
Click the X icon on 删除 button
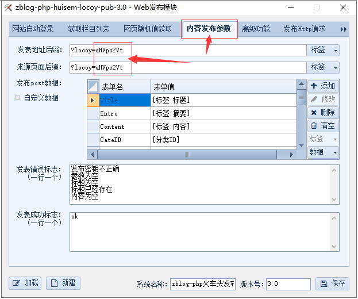(x=314, y=112)
